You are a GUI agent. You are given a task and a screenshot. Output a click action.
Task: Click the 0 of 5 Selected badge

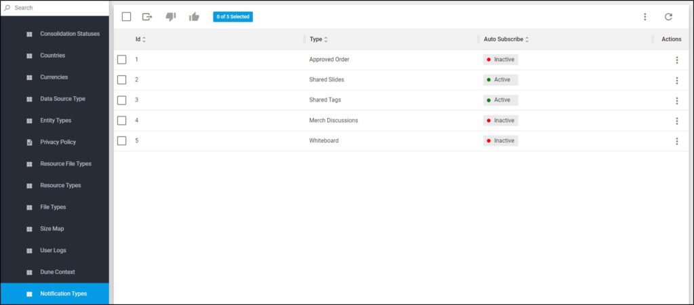coord(233,17)
